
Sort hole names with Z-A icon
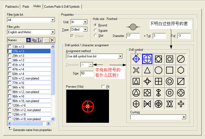pyautogui.click(x=40, y=40)
